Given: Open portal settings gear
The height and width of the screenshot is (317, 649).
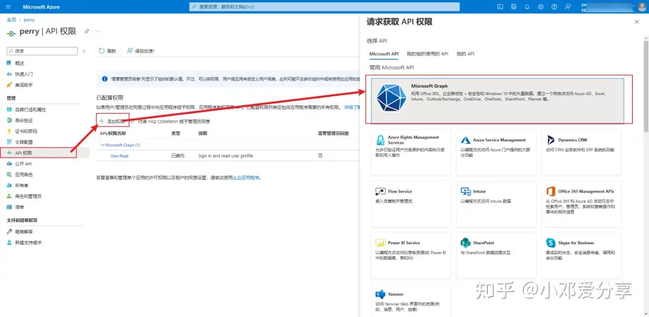Looking at the screenshot, I should click(x=541, y=7).
